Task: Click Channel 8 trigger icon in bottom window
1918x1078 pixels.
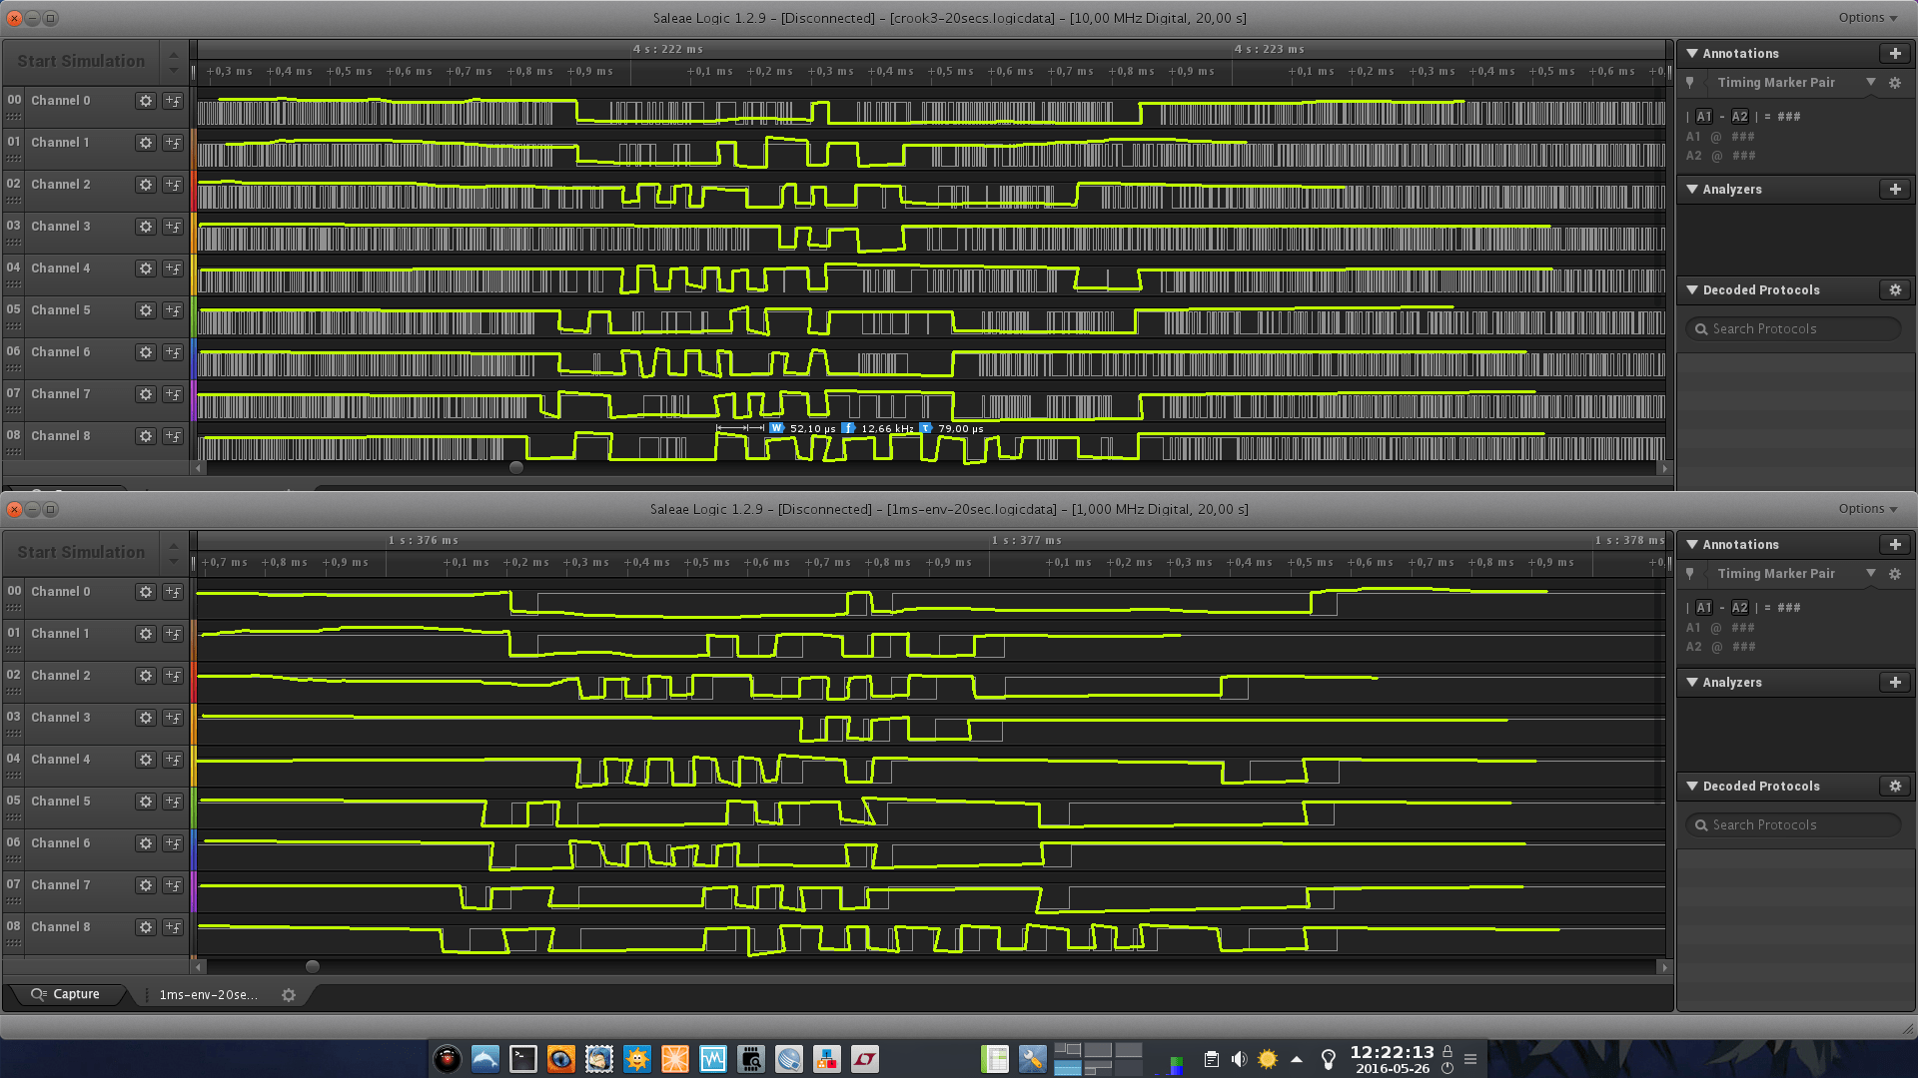Action: [173, 927]
